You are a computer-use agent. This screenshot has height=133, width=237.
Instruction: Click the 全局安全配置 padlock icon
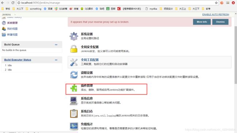point(74,49)
